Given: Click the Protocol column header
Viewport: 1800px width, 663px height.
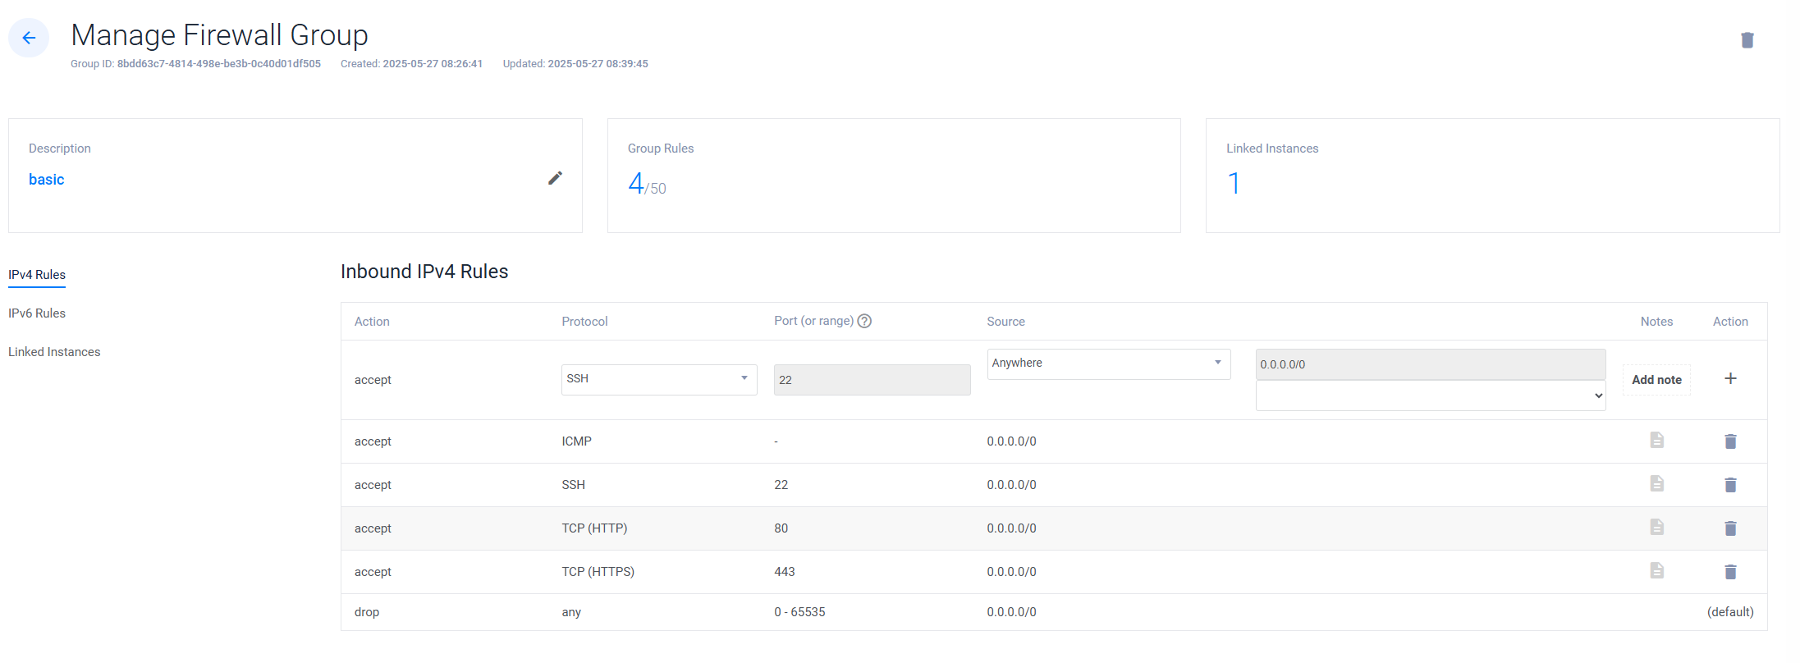Looking at the screenshot, I should (x=584, y=322).
